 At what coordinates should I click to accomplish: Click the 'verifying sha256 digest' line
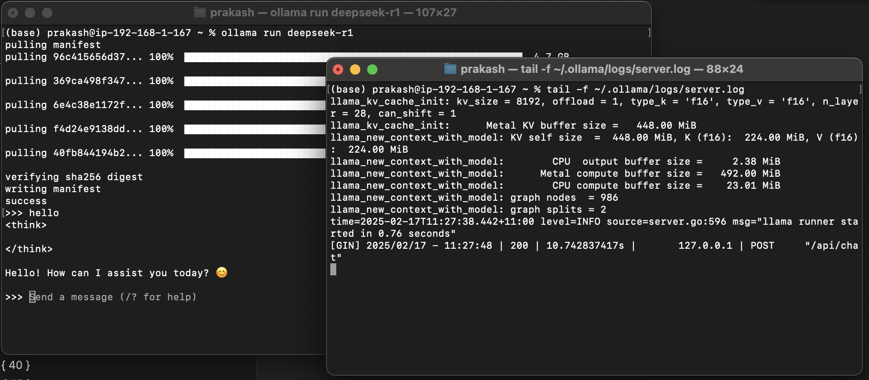[x=74, y=177]
